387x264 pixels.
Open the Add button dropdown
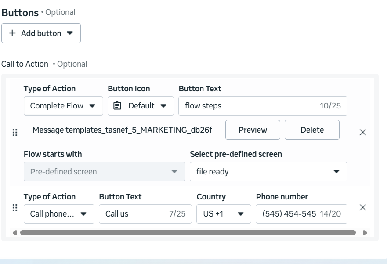tap(41, 33)
